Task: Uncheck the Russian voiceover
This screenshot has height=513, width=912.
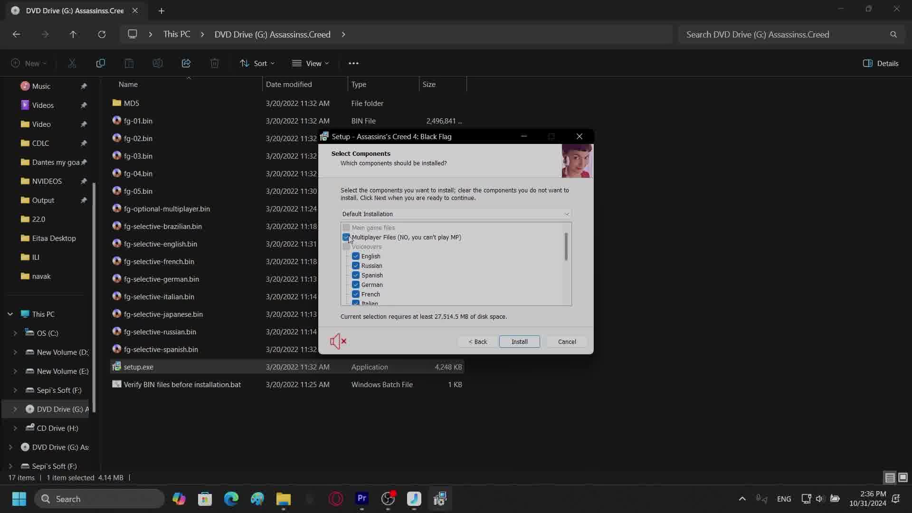Action: (x=356, y=266)
